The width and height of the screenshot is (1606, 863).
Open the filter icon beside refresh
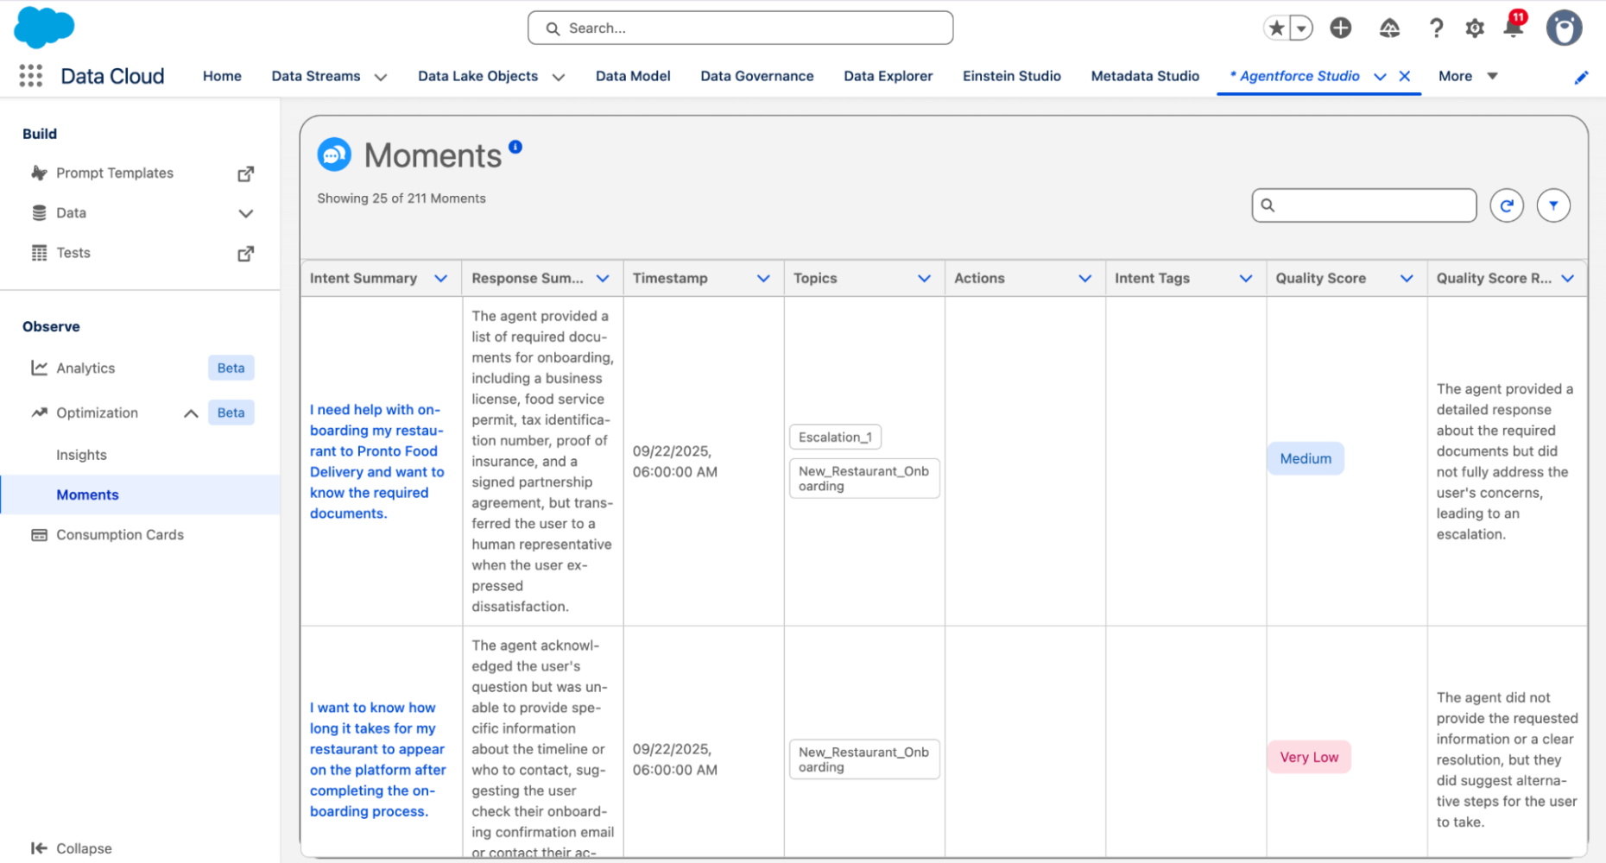(1553, 205)
